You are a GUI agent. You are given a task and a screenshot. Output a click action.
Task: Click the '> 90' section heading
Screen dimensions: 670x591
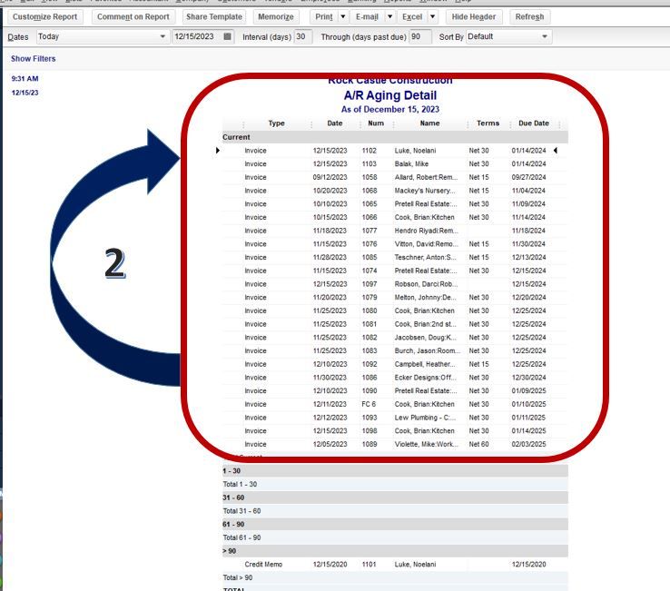click(x=230, y=551)
